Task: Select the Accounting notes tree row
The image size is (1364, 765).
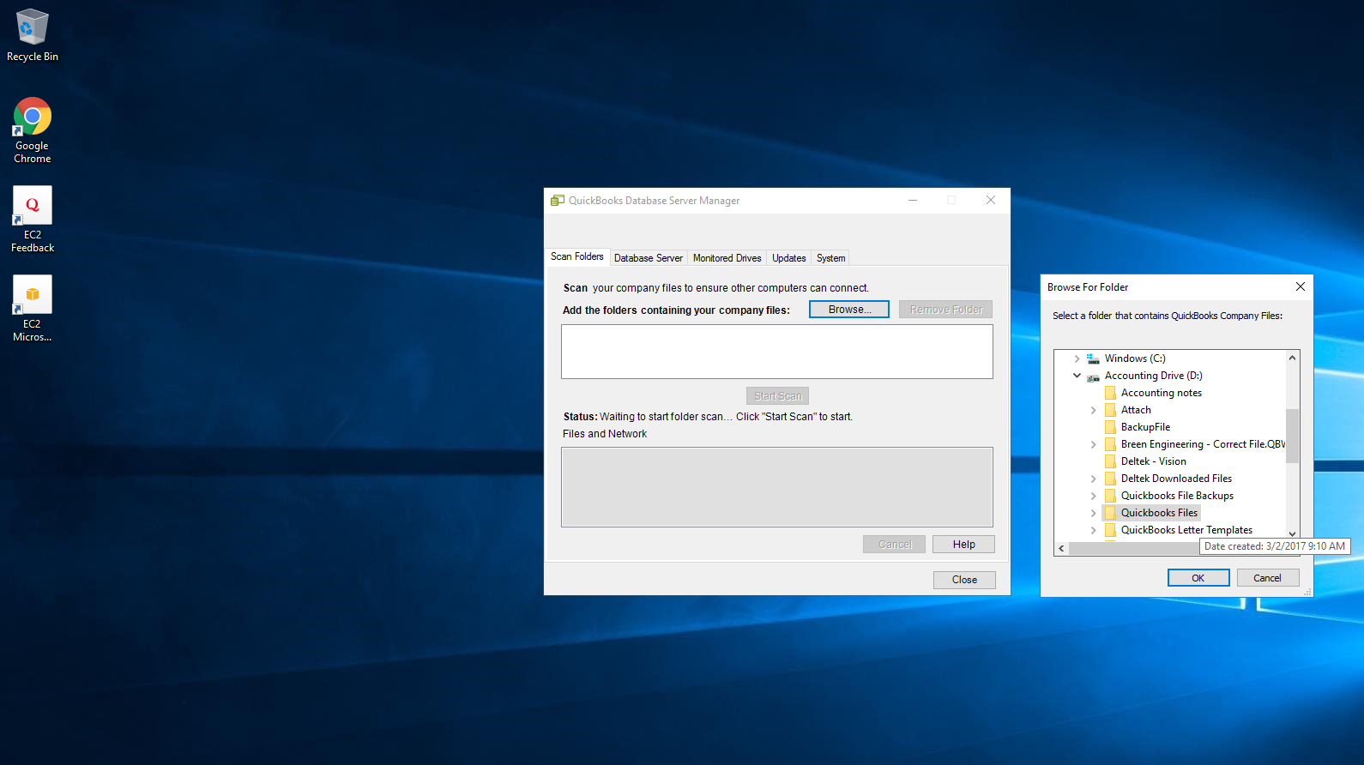Action: tap(1162, 393)
